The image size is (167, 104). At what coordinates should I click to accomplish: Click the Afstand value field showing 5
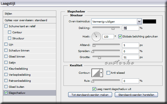pos(131,45)
